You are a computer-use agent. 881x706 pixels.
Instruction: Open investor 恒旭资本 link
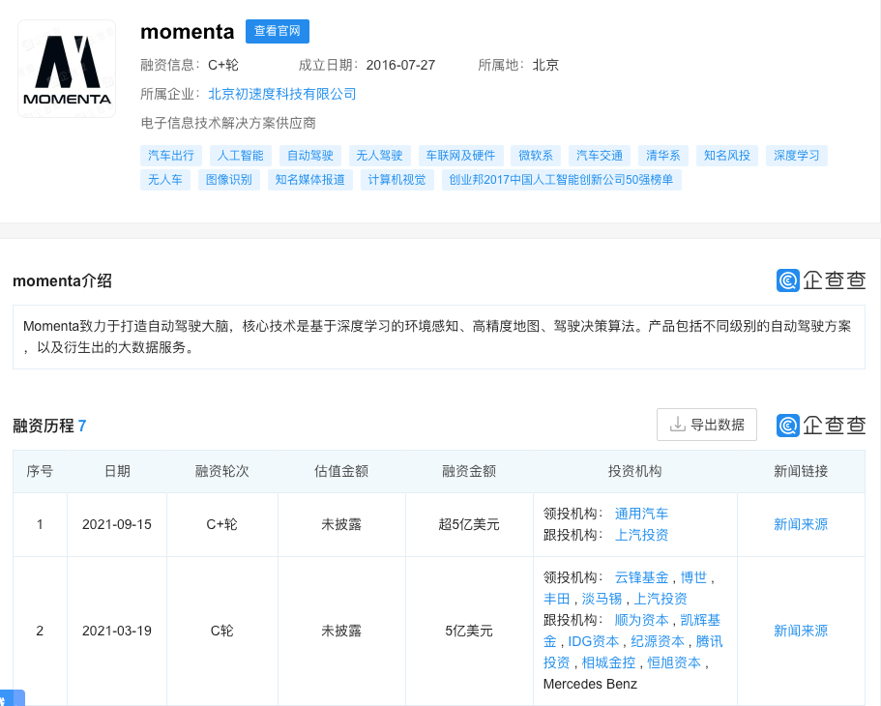click(674, 663)
